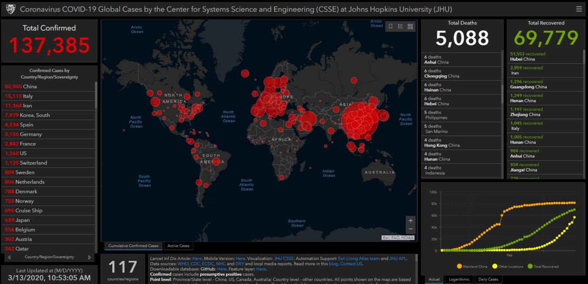
Task: Show the map legend list icon
Action: 400,26
